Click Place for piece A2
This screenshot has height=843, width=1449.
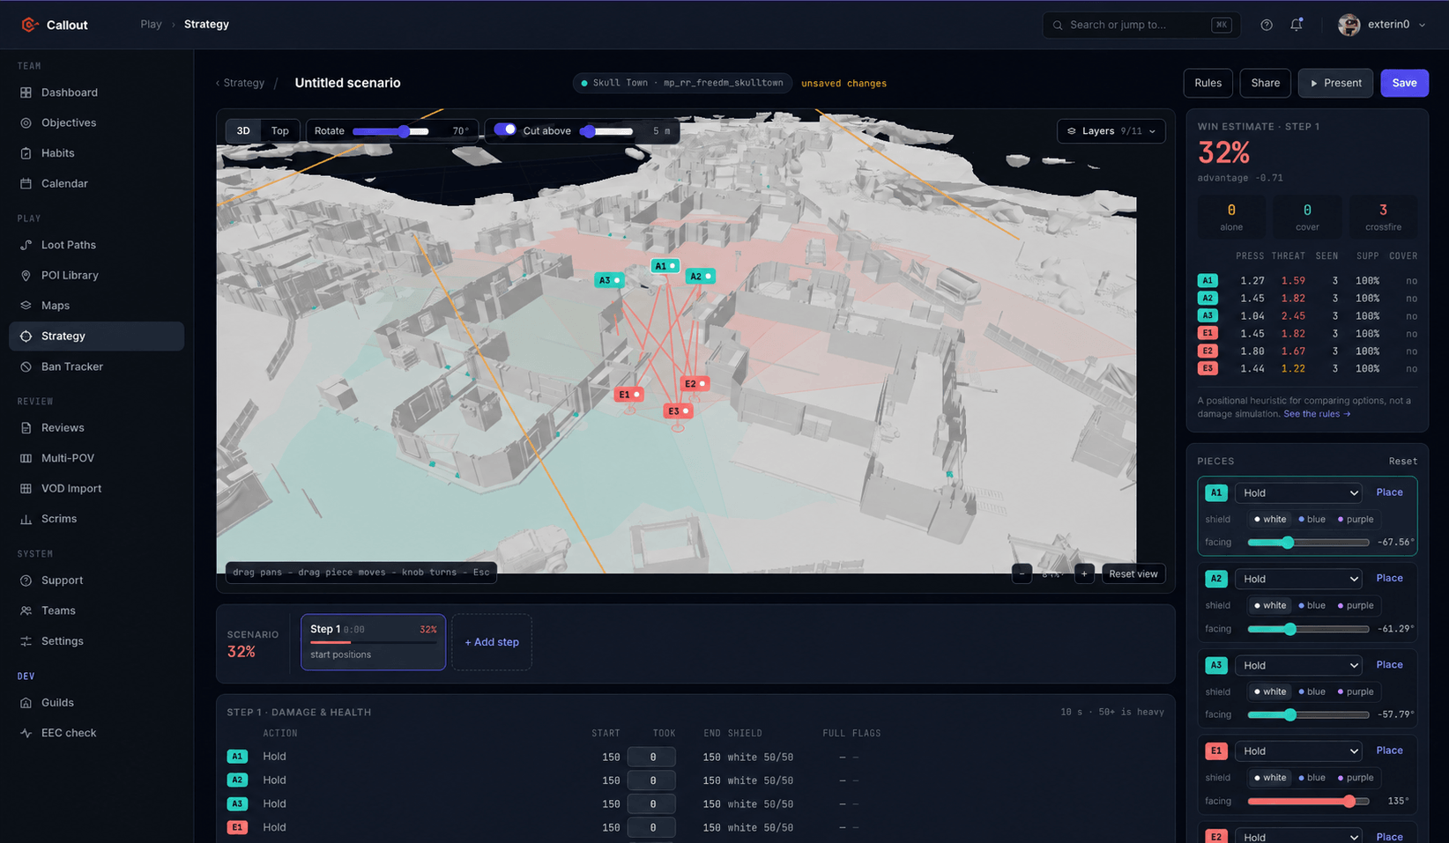click(x=1389, y=578)
